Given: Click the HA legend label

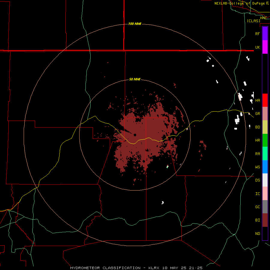Looking at the screenshot, I should (x=257, y=100).
